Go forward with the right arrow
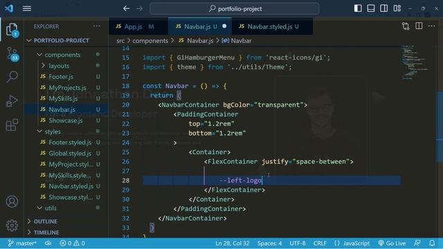The width and height of the screenshot is (443, 249). click(139, 8)
